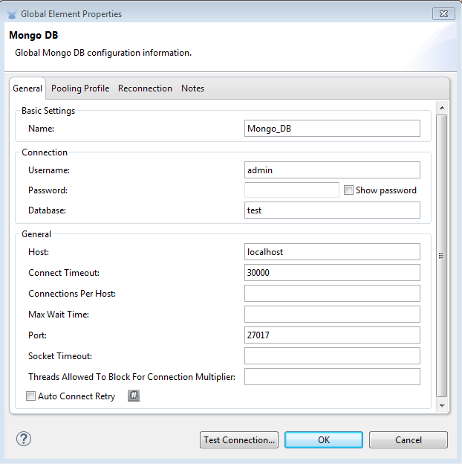Click the Connect Timeout field with 30000
The image size is (462, 464).
332,273
